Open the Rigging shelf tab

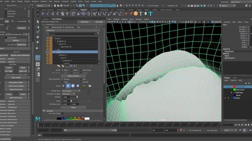coord(83,10)
